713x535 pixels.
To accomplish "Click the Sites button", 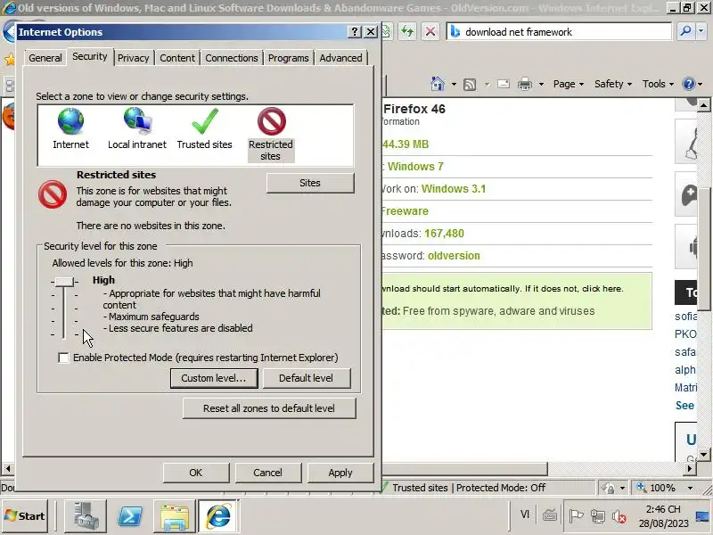I will [309, 183].
